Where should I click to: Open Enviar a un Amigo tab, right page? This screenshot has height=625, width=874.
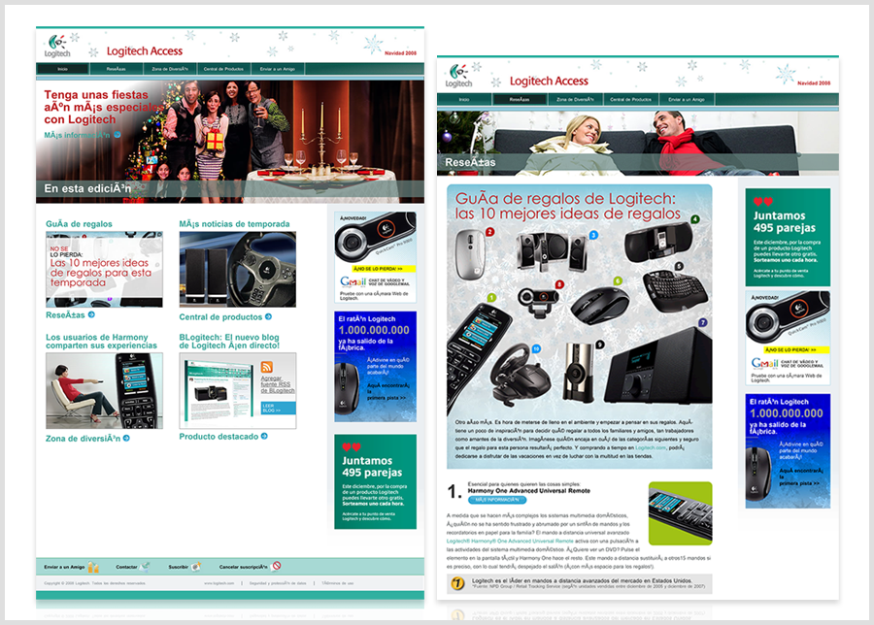[x=687, y=99]
